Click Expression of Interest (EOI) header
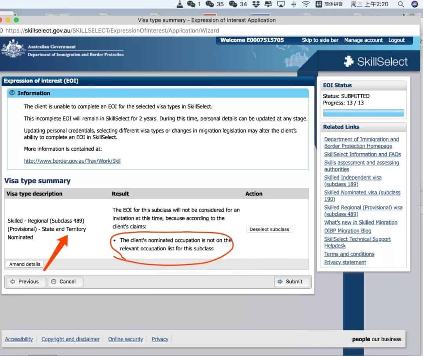 [41, 81]
